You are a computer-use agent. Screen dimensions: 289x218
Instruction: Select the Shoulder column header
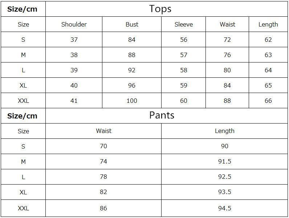(74, 24)
